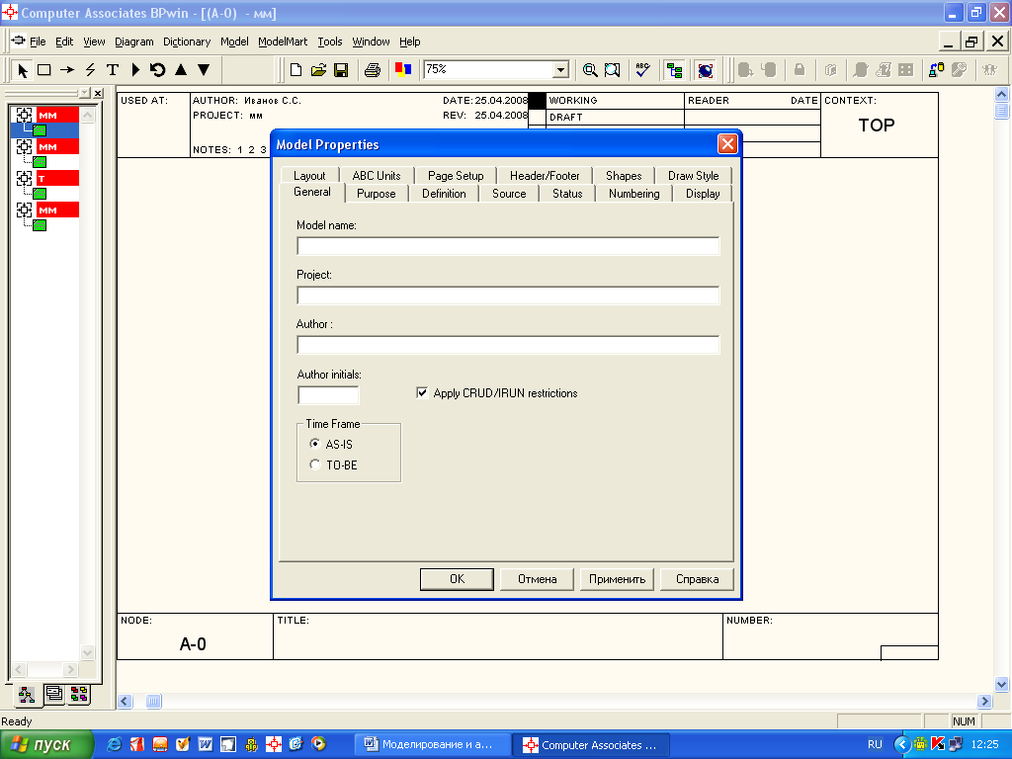Select the AS-IS time frame
Viewport: 1012px width, 759px height.
point(314,444)
